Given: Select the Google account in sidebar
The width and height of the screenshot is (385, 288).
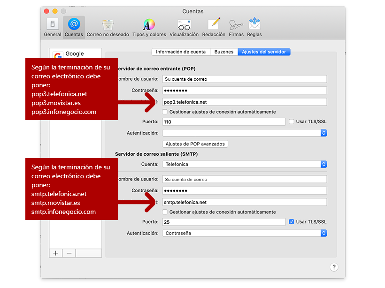Looking at the screenshot, I should 76,54.
